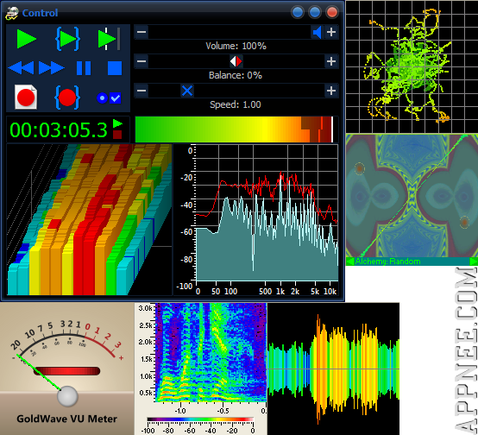Click the blue speaker volume slider handle

coord(318,32)
